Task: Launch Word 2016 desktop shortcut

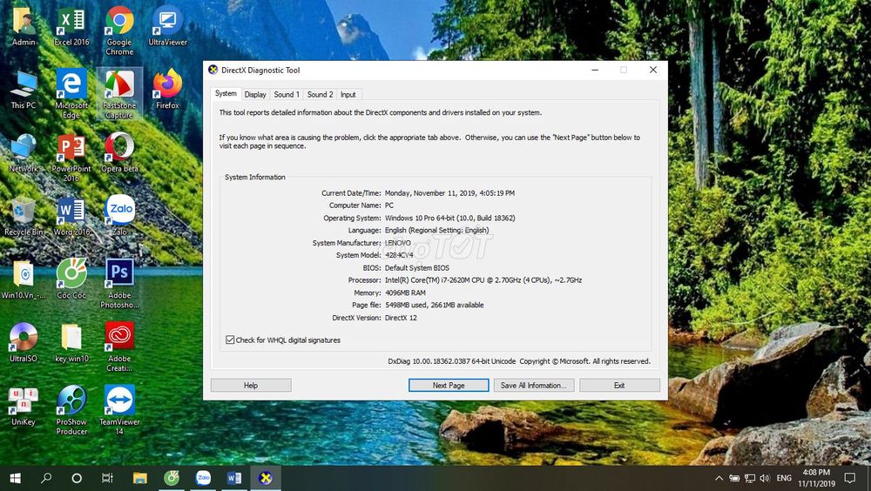Action: pos(71,216)
